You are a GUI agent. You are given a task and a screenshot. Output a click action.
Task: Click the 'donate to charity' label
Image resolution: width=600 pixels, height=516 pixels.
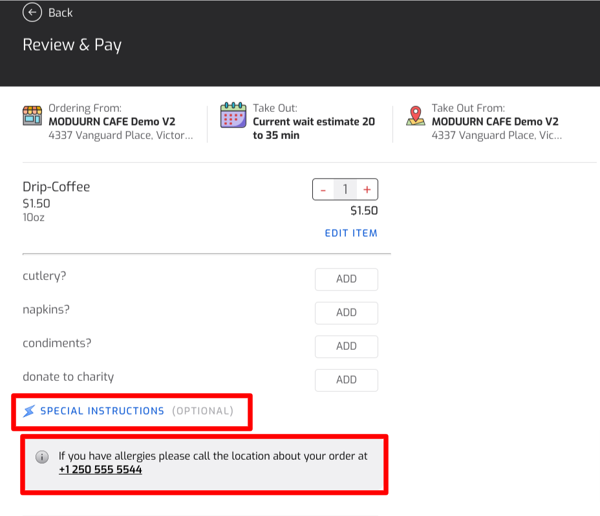(68, 377)
